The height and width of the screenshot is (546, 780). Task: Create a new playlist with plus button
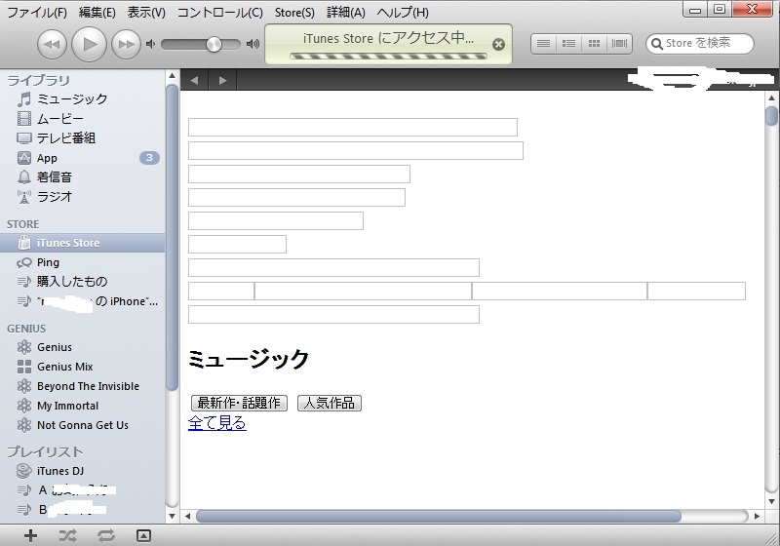click(30, 535)
